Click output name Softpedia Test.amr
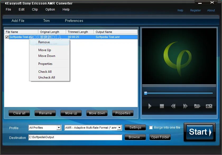The width and height of the screenshot is (222, 155). (108, 37)
